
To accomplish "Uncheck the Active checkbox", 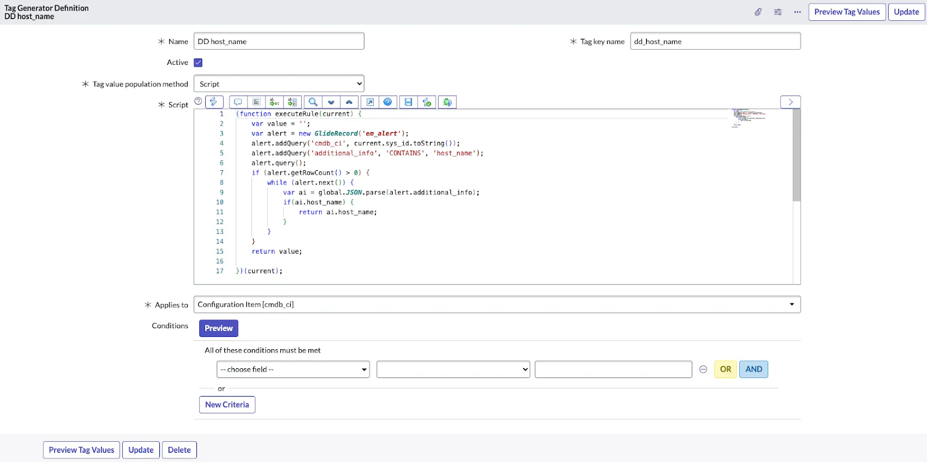I will [198, 63].
